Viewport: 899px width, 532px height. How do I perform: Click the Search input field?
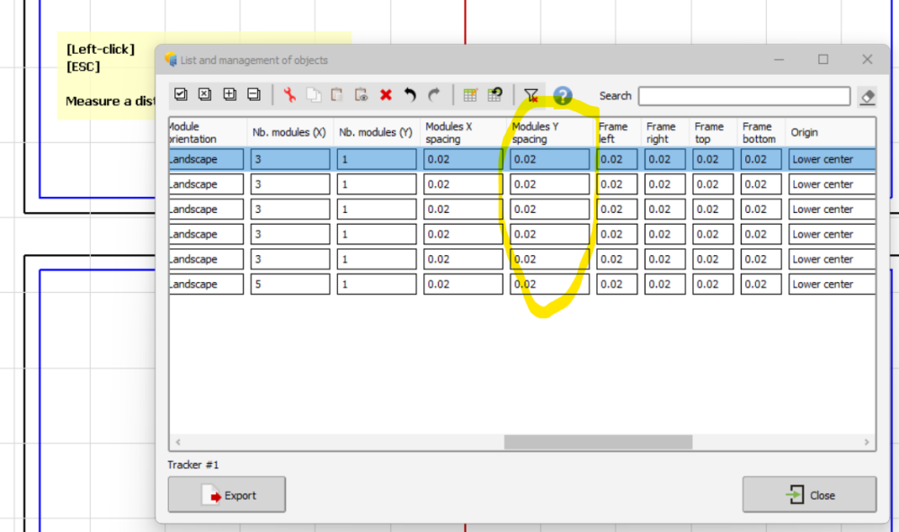[x=743, y=96]
